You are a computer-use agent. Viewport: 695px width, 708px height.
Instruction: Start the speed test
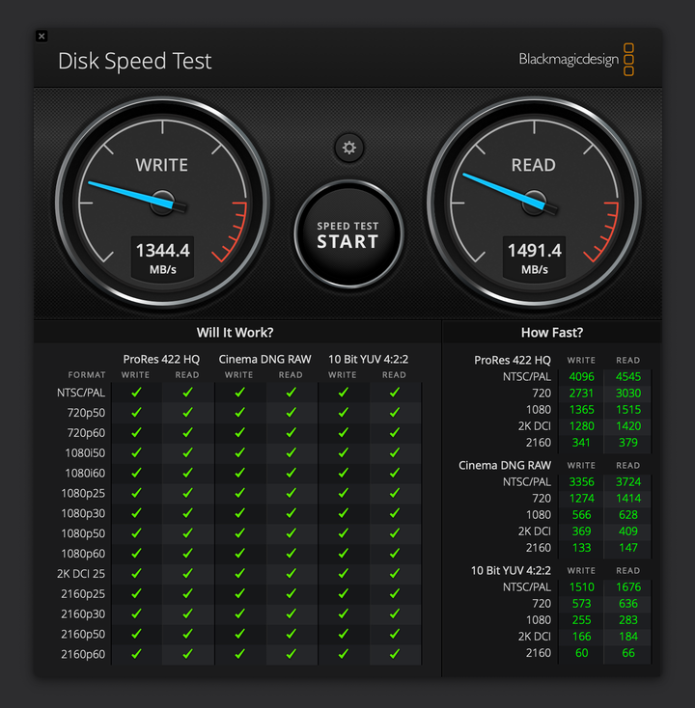point(347,234)
